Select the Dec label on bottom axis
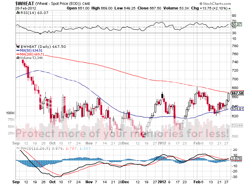Image resolution: width=244 pixels, height=185 pixels. (125, 143)
